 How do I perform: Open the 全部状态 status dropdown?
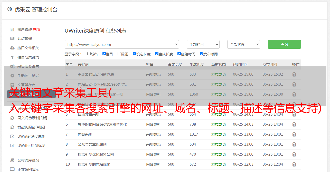tap(243, 44)
